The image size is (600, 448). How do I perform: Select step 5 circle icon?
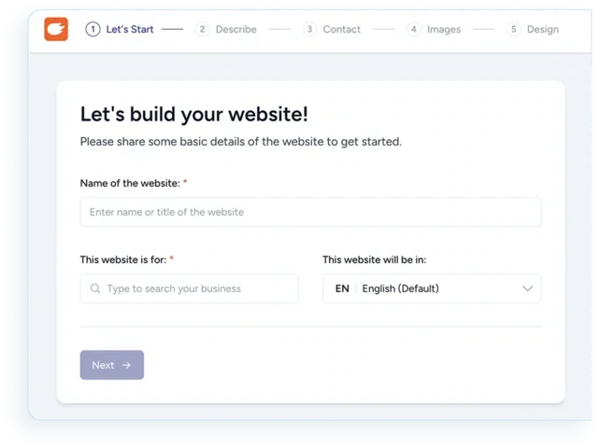(513, 30)
